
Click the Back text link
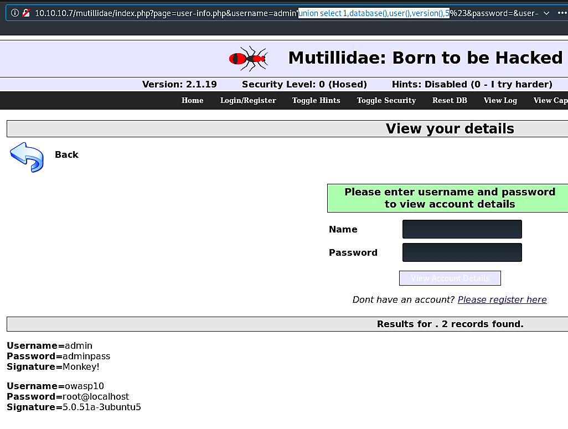tap(66, 154)
